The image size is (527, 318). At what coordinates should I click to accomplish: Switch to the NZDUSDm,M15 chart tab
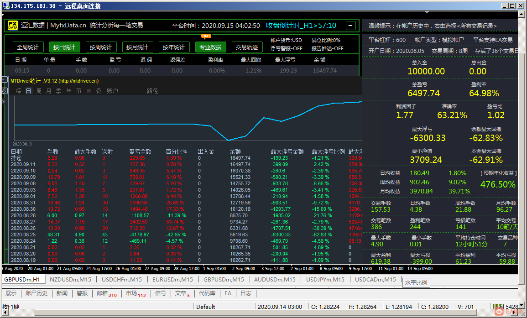[x=71, y=279]
